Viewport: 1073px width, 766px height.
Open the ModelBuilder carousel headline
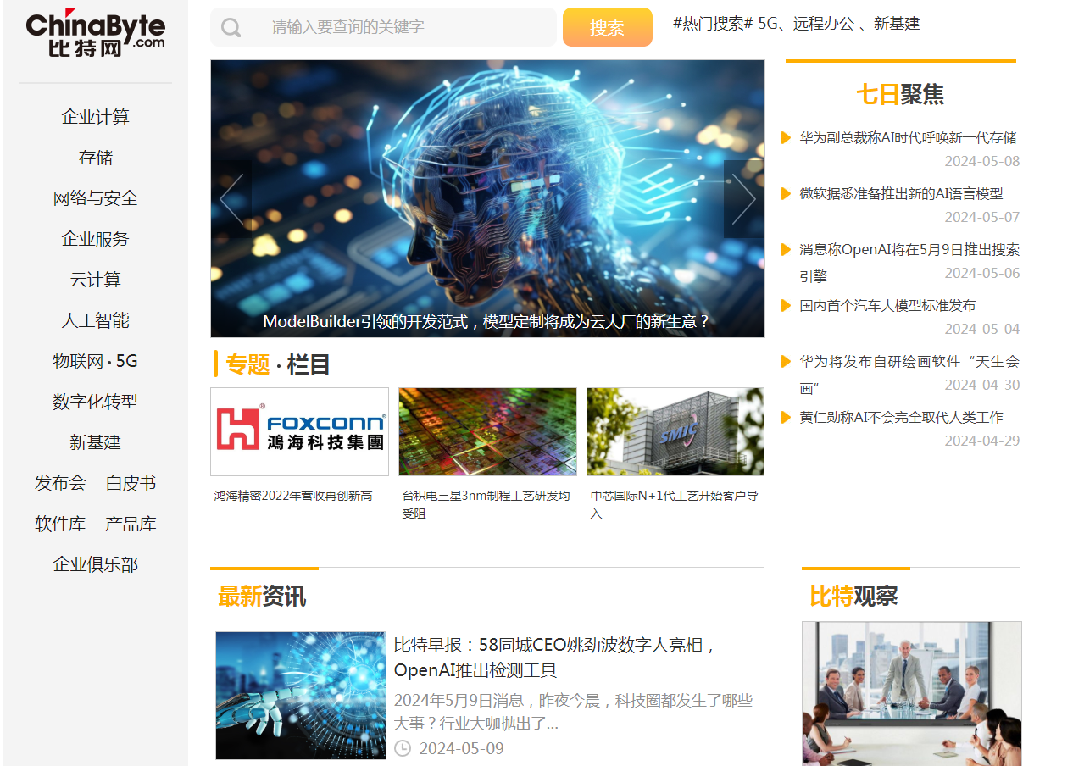click(x=486, y=322)
